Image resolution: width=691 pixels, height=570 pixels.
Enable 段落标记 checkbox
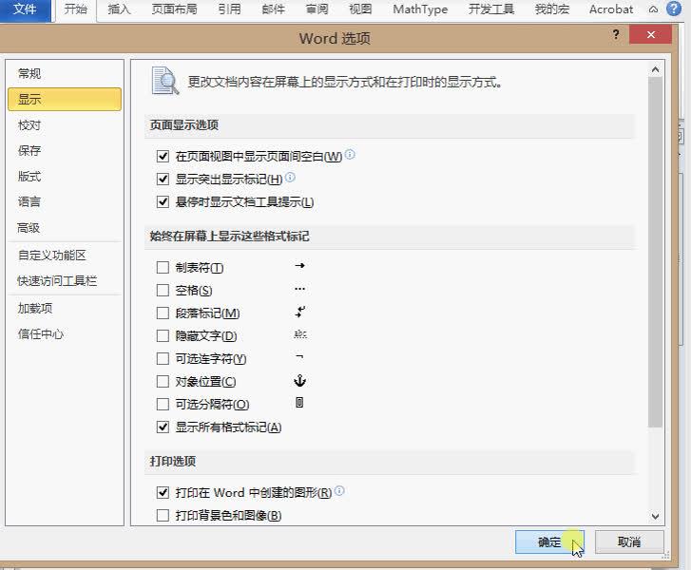pos(163,313)
